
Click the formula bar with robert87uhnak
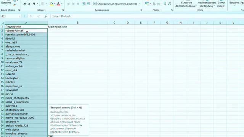click(x=147, y=16)
